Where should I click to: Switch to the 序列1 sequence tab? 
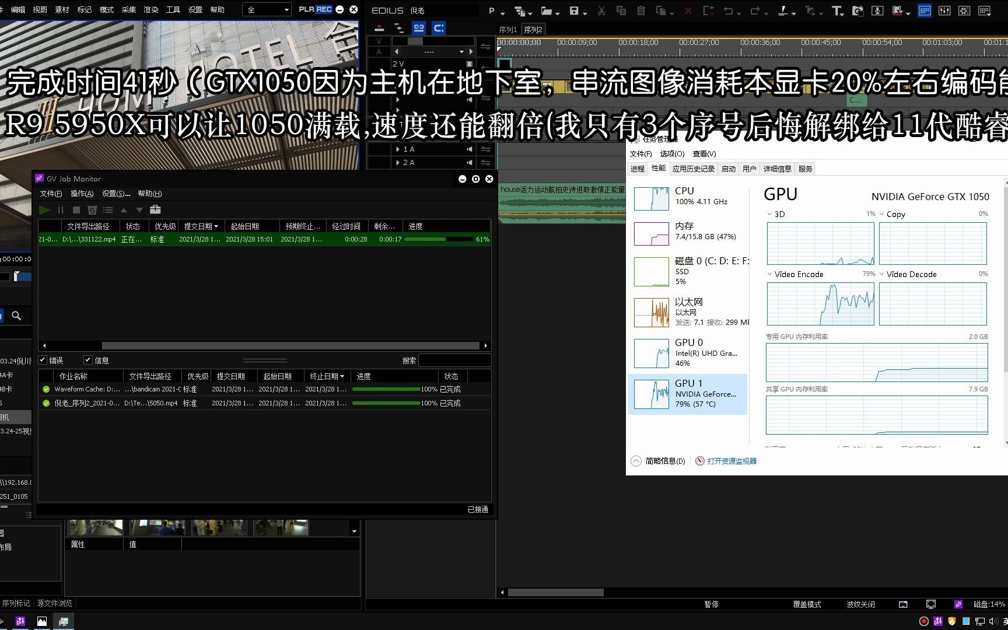pyautogui.click(x=508, y=30)
